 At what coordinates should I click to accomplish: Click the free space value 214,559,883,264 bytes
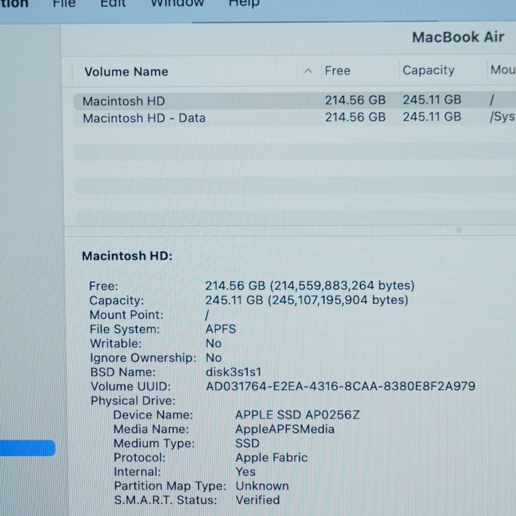click(x=310, y=286)
